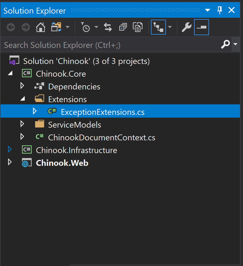This screenshot has height=266, width=243.
Task: Open the search options dropdown arrow
Action: [236, 44]
